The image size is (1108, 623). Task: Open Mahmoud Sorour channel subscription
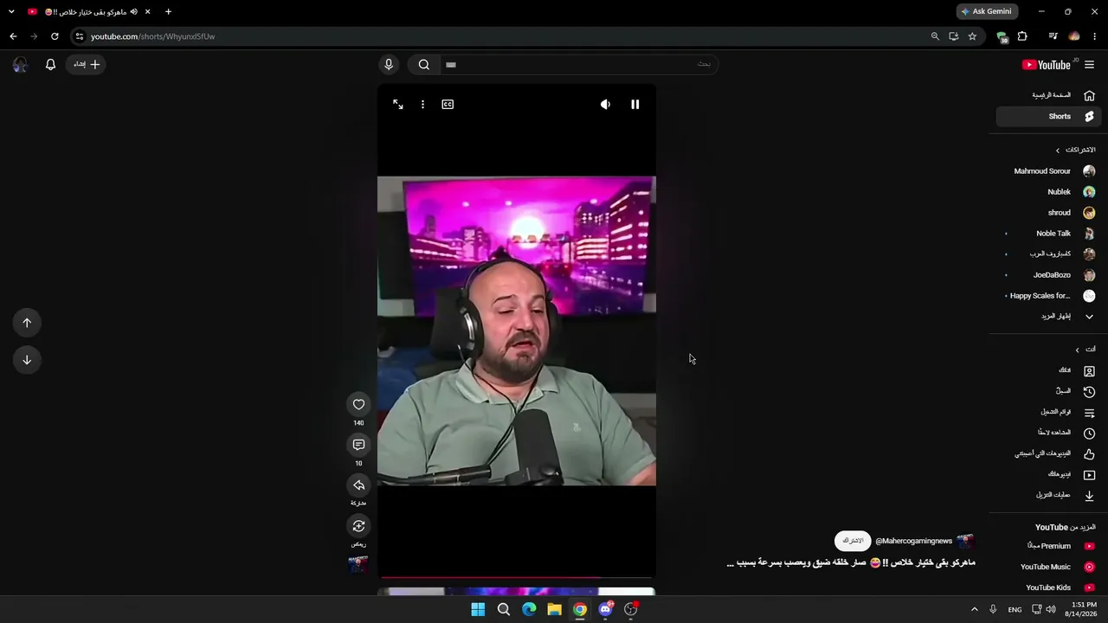click(x=1047, y=171)
